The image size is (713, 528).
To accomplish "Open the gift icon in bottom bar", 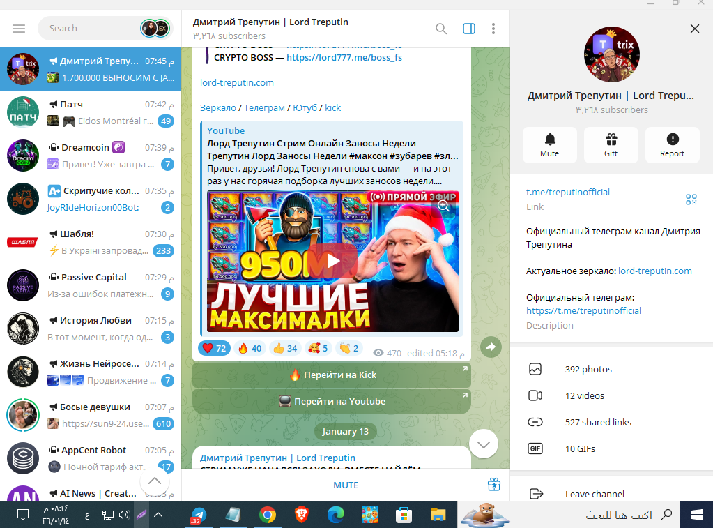I will click(494, 485).
